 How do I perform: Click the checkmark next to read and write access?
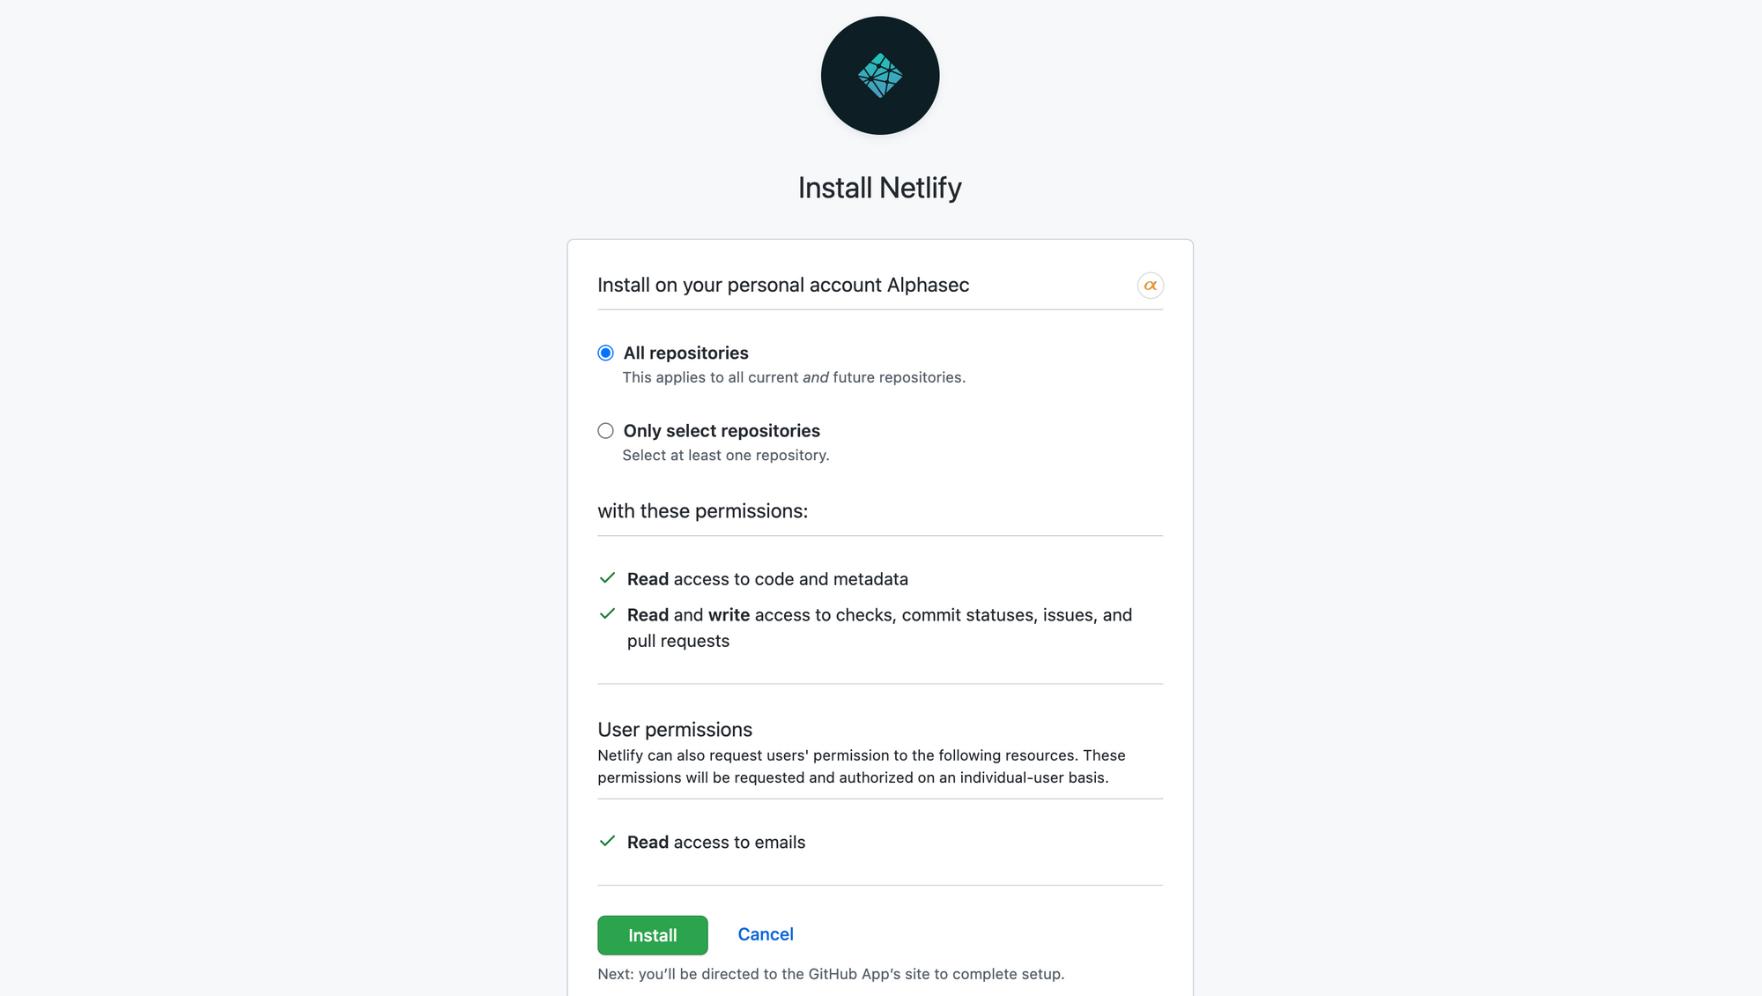607,613
